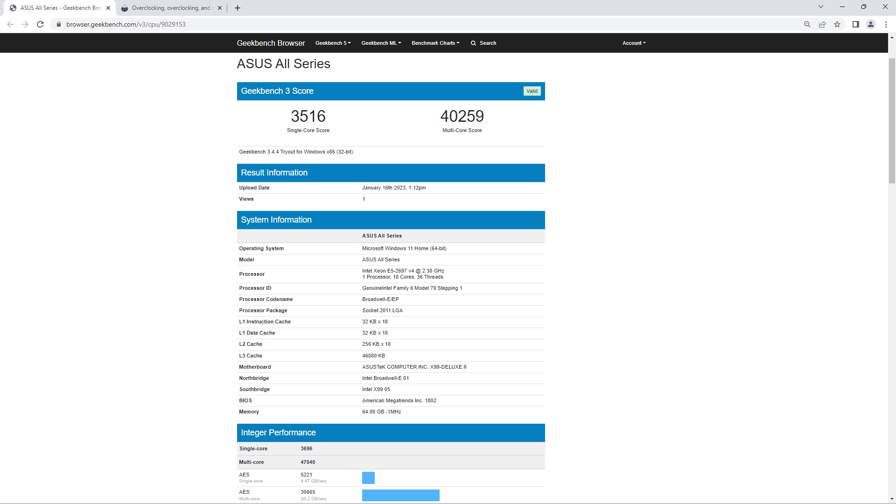Close the ASUS All Series tab

[108, 8]
